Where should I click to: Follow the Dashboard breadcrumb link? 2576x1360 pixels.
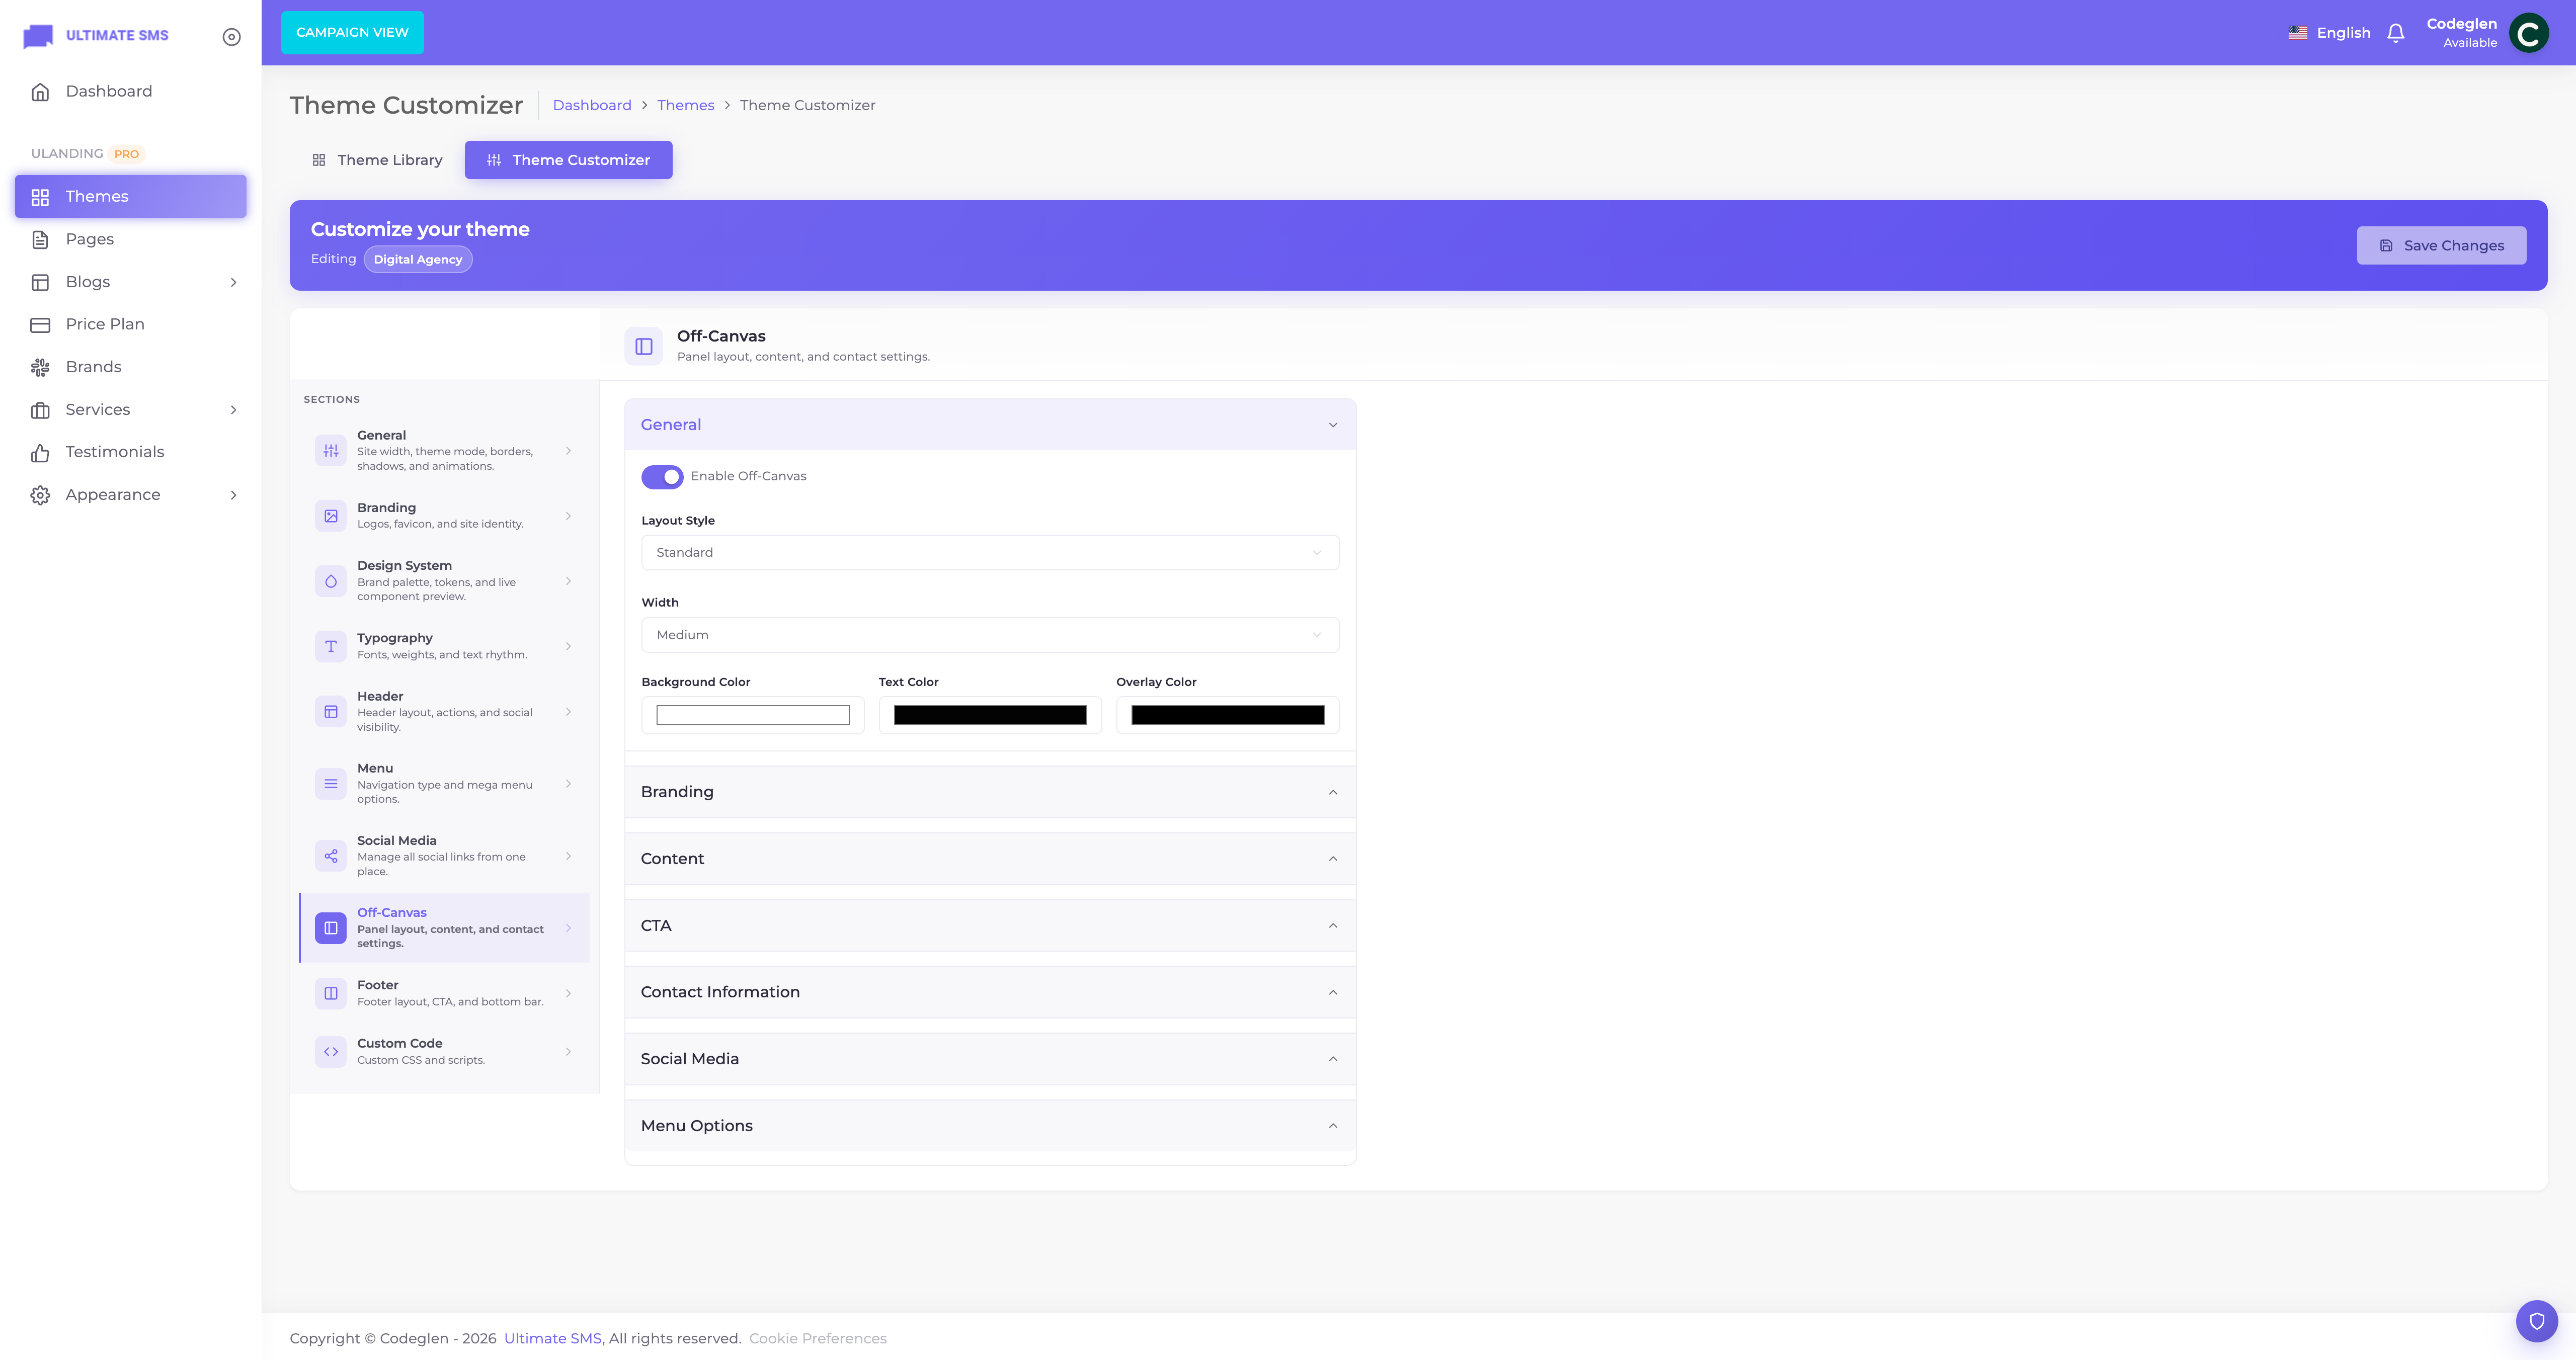[592, 105]
